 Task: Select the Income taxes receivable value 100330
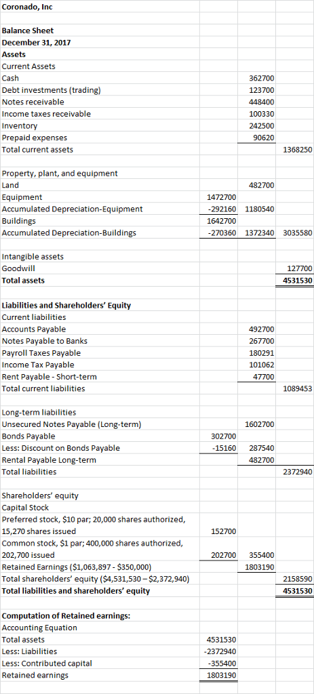pyautogui.click(x=262, y=114)
